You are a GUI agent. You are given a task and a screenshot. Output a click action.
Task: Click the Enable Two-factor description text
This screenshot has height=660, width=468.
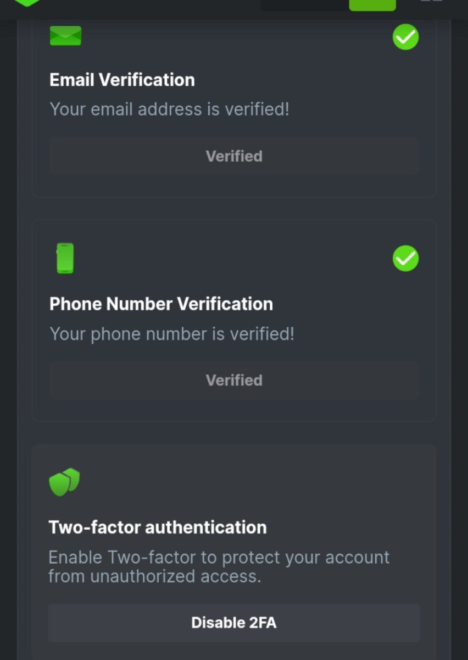coord(219,566)
